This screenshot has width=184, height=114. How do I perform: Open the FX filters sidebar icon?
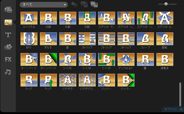coord(8,59)
